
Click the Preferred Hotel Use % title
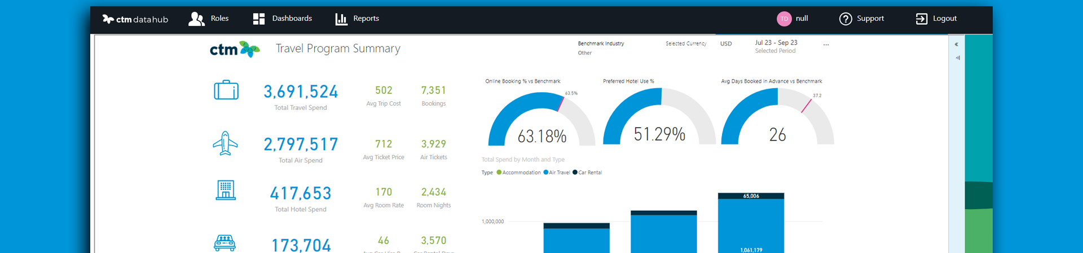click(628, 82)
